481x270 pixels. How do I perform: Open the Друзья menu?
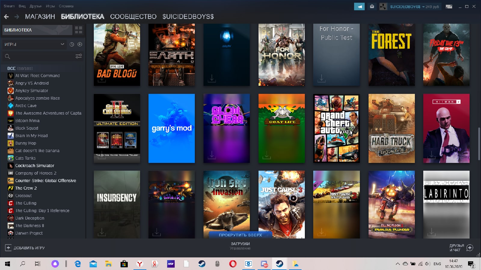point(35,6)
